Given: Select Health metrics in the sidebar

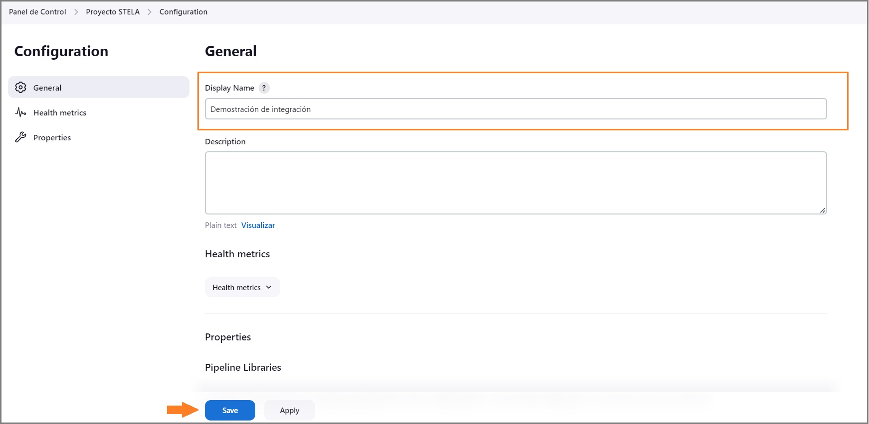Looking at the screenshot, I should [x=99, y=112].
